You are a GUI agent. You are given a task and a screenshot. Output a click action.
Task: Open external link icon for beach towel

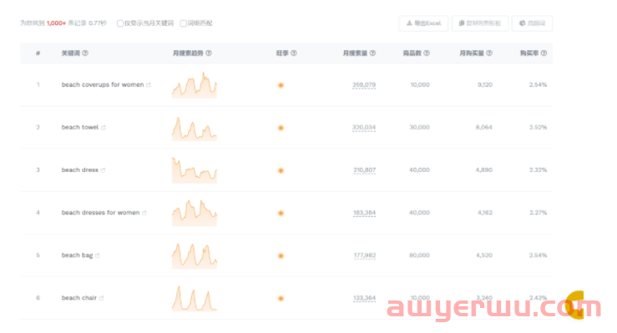pos(103,128)
